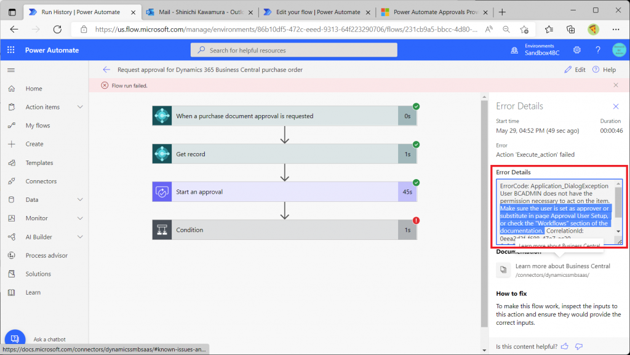Click the Help button in the command bar
630x355 pixels.
click(604, 70)
